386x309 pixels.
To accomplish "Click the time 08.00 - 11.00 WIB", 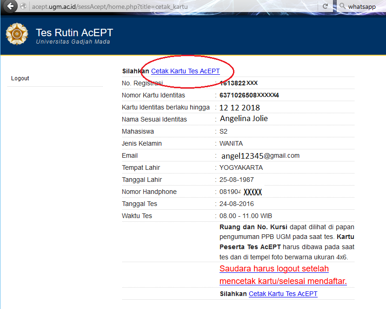I will click(246, 216).
